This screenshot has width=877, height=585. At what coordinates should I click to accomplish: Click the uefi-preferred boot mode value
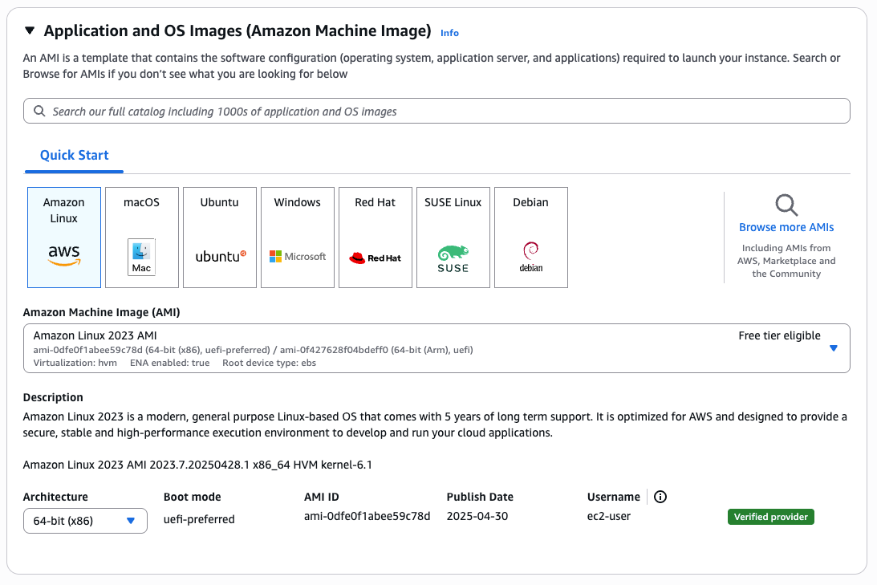coord(199,519)
